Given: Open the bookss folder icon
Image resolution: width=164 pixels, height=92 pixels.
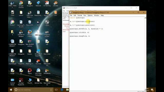Looking at the screenshot, I should (30, 52).
